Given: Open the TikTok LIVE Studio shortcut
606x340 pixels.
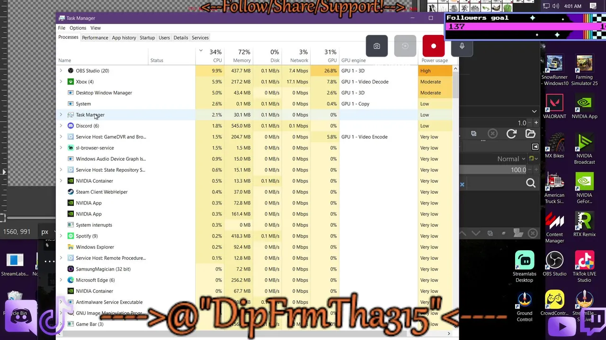Looking at the screenshot, I should coord(584,267).
